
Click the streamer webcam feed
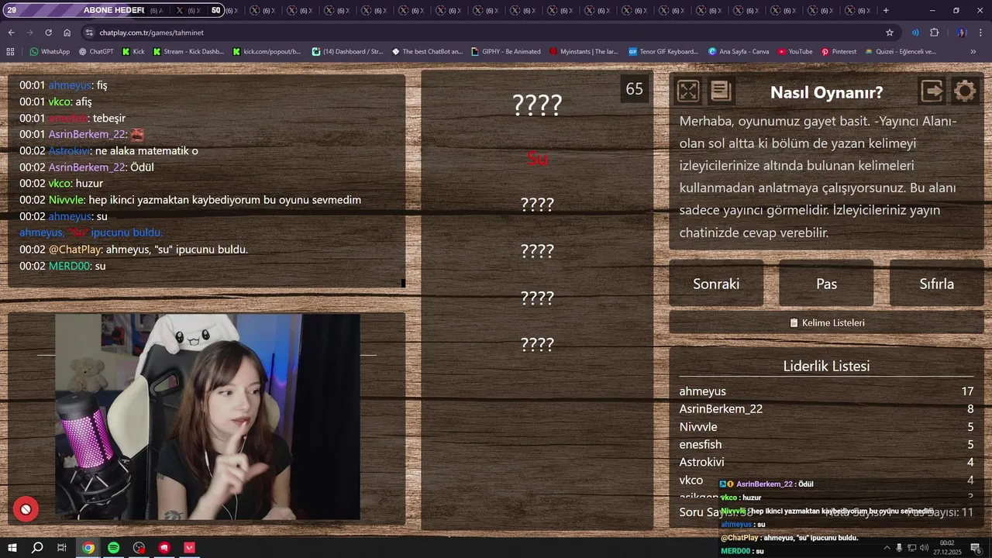[x=208, y=417]
